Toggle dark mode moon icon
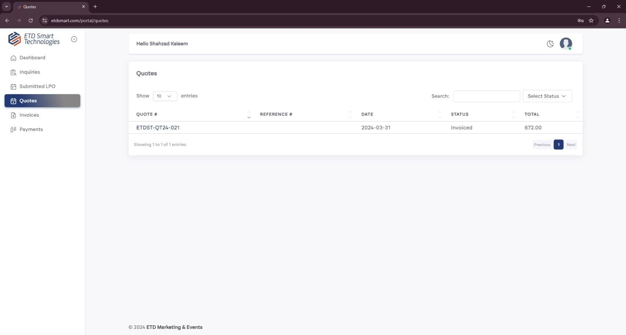 pyautogui.click(x=550, y=44)
